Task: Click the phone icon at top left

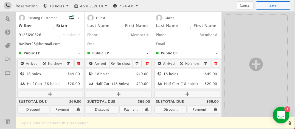Action: pyautogui.click(x=8, y=5)
